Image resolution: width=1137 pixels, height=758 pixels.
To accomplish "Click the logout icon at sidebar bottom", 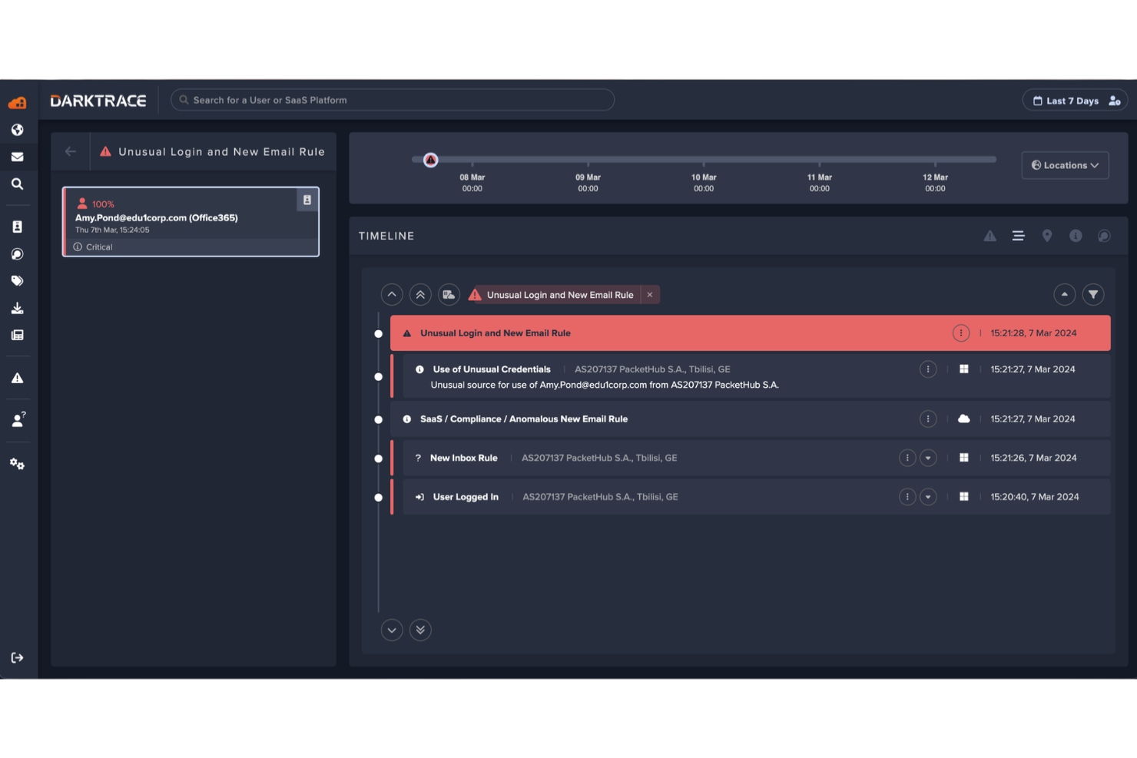I will [17, 657].
